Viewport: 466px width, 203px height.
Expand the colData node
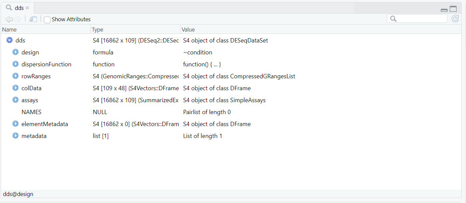click(15, 88)
